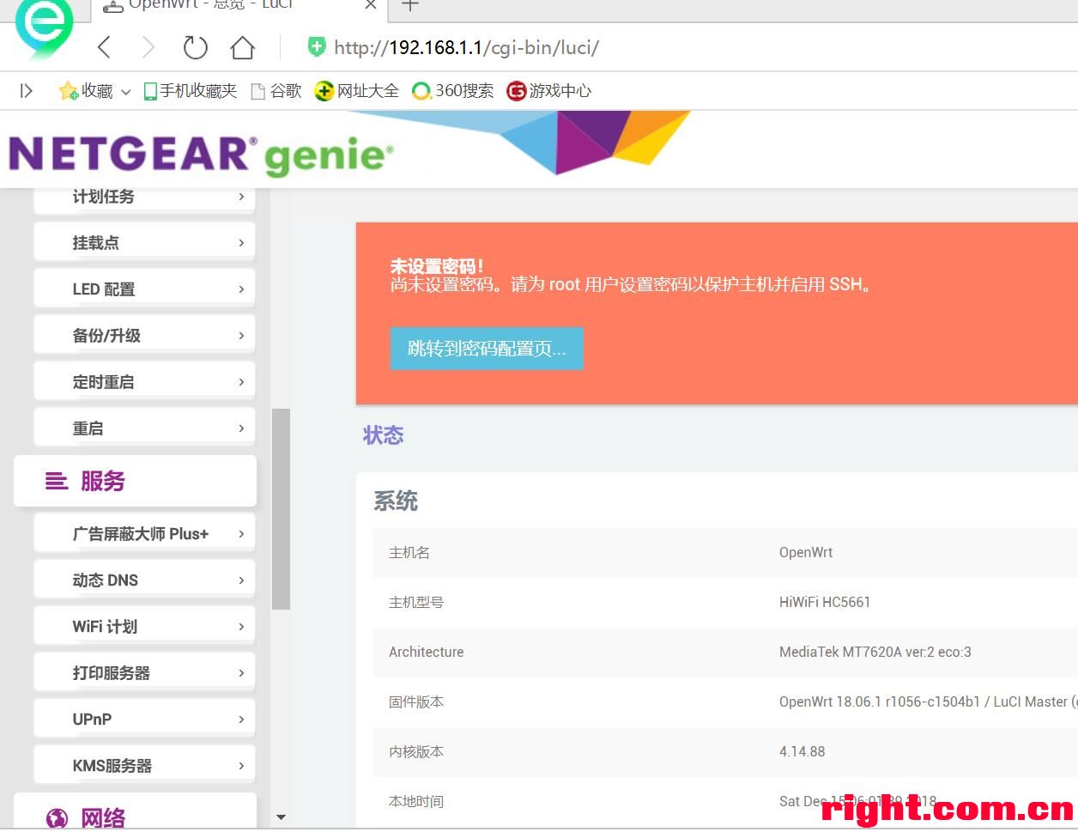This screenshot has width=1078, height=832.
Task: Open the 游戏中心 bookmark
Action: point(549,91)
